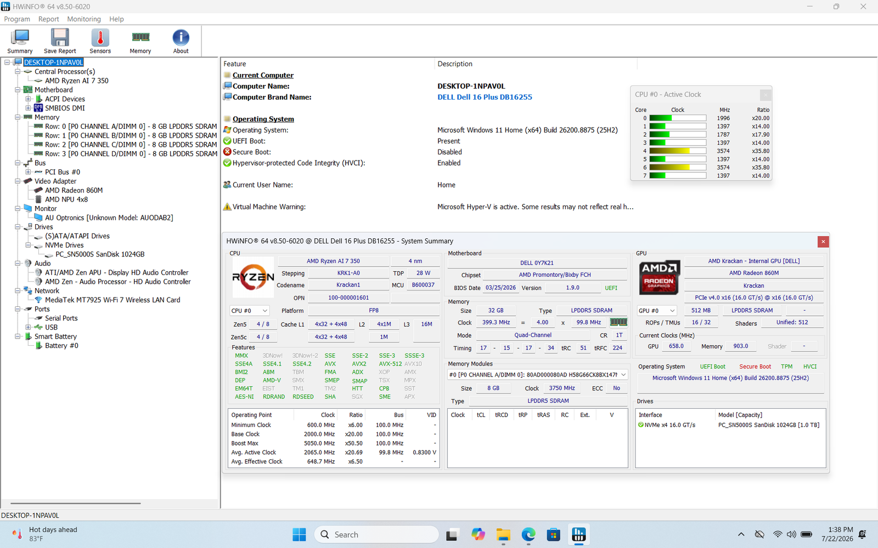Screen dimensions: 878x548
Task: Click the AMD Radeon Graphics logo
Action: [659, 277]
